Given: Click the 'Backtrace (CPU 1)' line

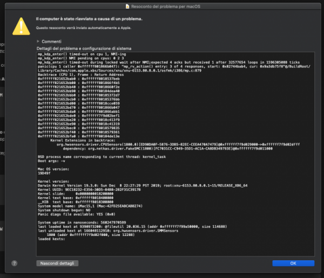Looking at the screenshot, I should 81,75.
